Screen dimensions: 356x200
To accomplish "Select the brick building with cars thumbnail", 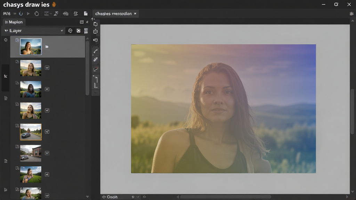I will tap(31, 153).
